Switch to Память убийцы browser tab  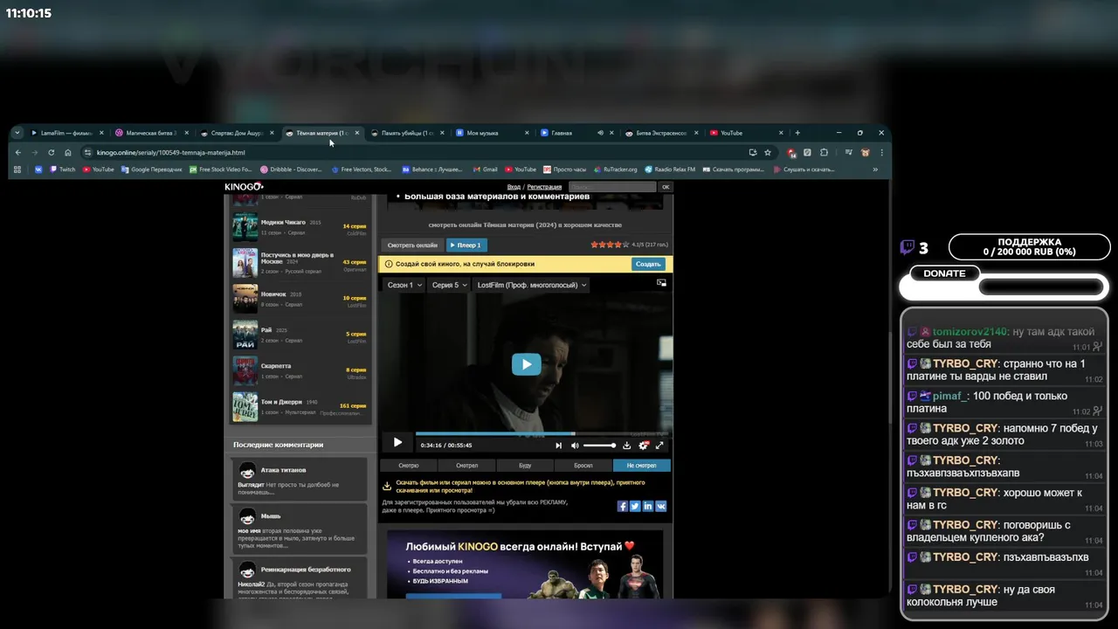[405, 133]
